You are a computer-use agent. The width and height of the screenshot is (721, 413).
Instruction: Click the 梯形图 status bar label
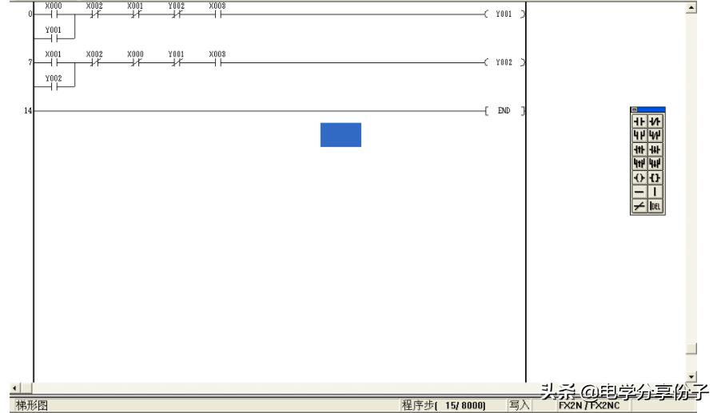coord(32,405)
